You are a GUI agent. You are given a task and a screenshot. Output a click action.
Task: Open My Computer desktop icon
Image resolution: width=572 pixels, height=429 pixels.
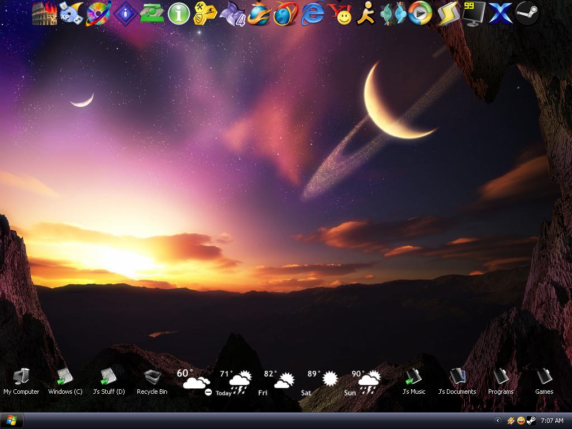pos(21,382)
